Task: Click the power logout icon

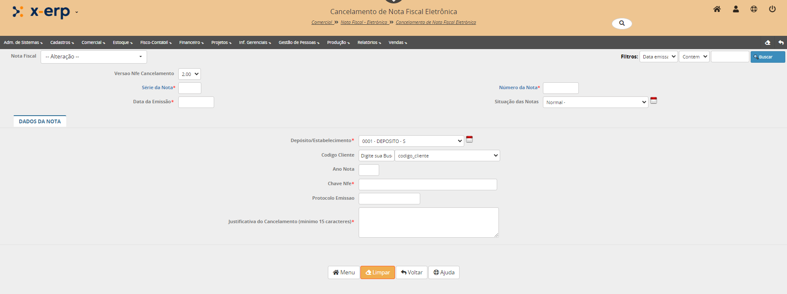Action: coord(772,9)
